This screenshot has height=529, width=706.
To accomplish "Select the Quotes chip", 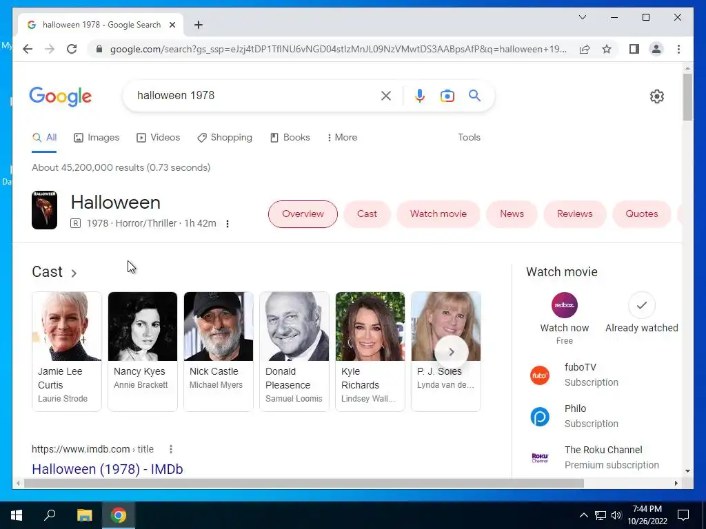I will 642,214.
